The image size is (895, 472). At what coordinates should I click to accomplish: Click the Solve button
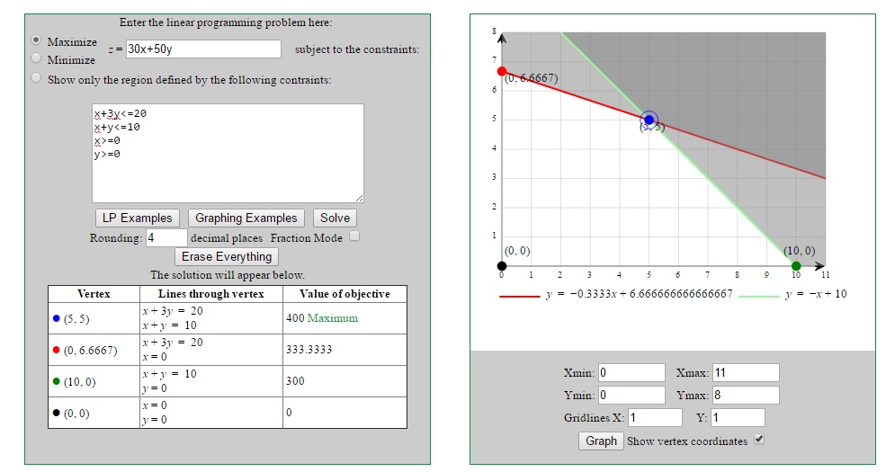(x=335, y=218)
